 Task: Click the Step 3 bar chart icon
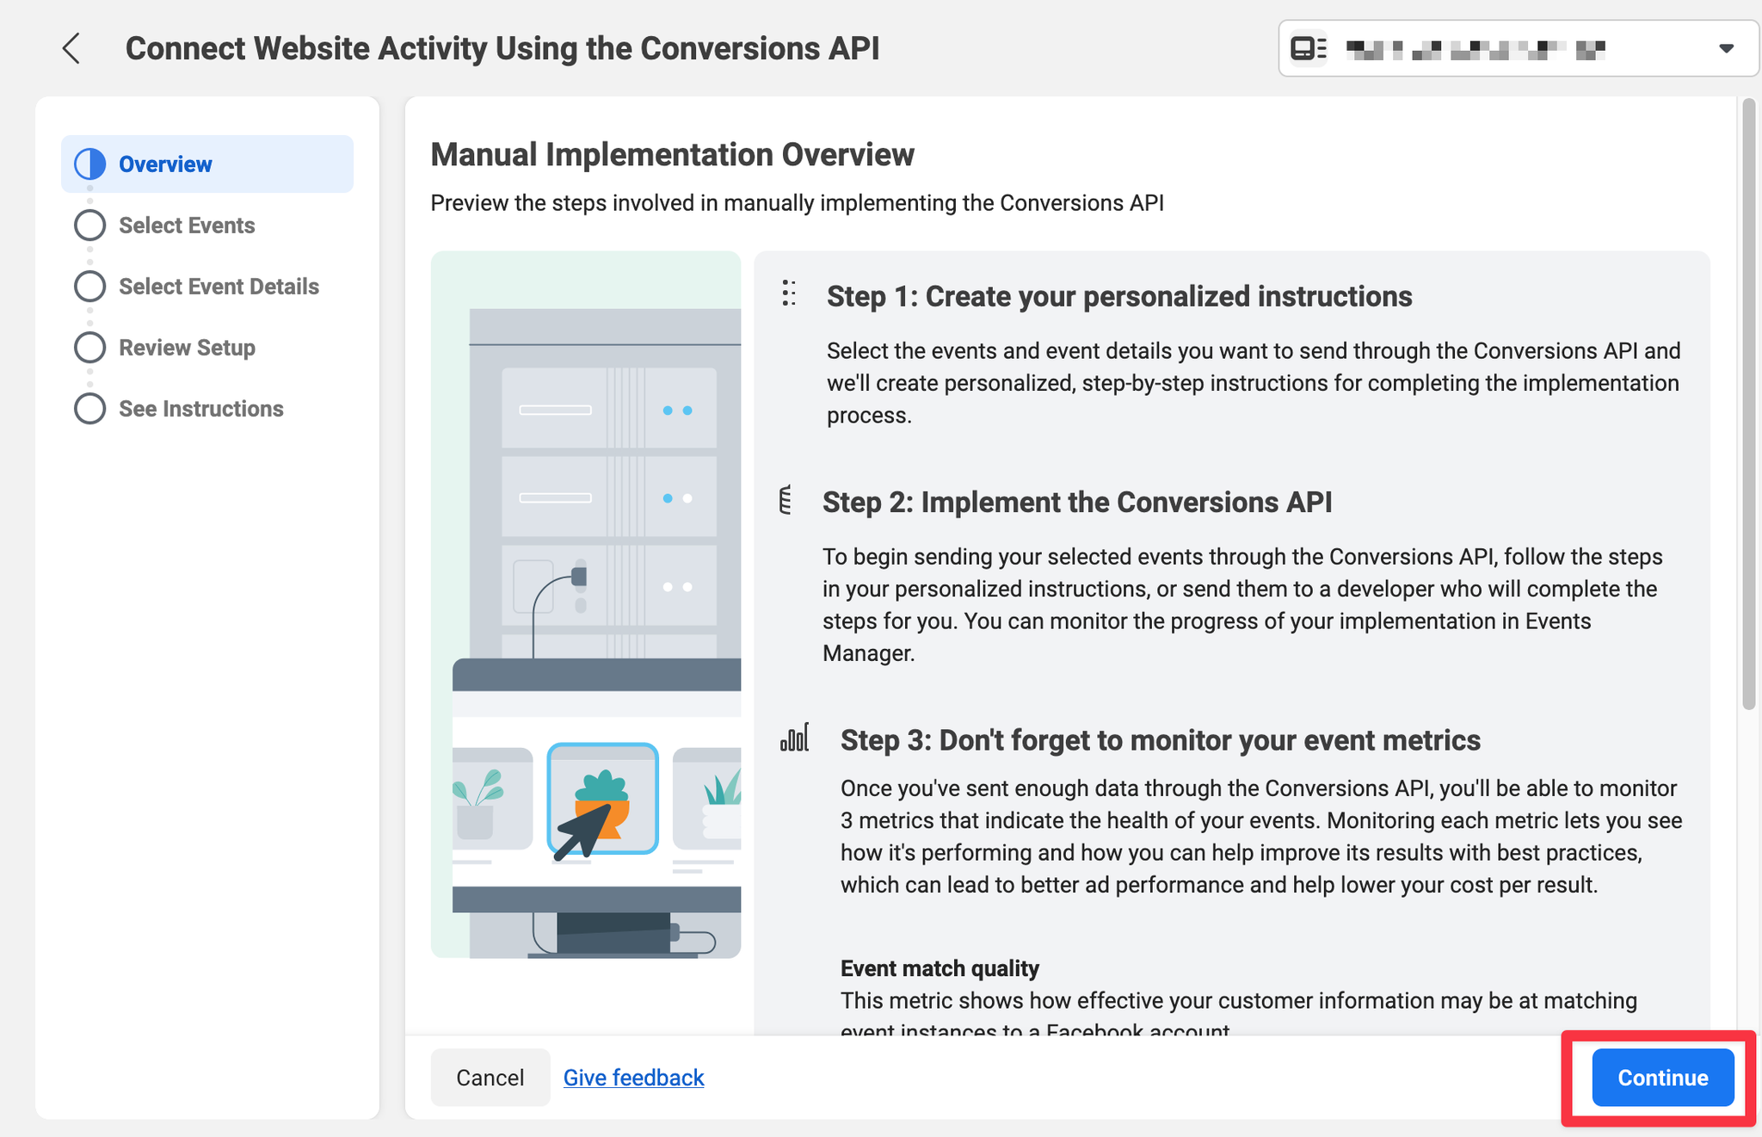pyautogui.click(x=794, y=738)
